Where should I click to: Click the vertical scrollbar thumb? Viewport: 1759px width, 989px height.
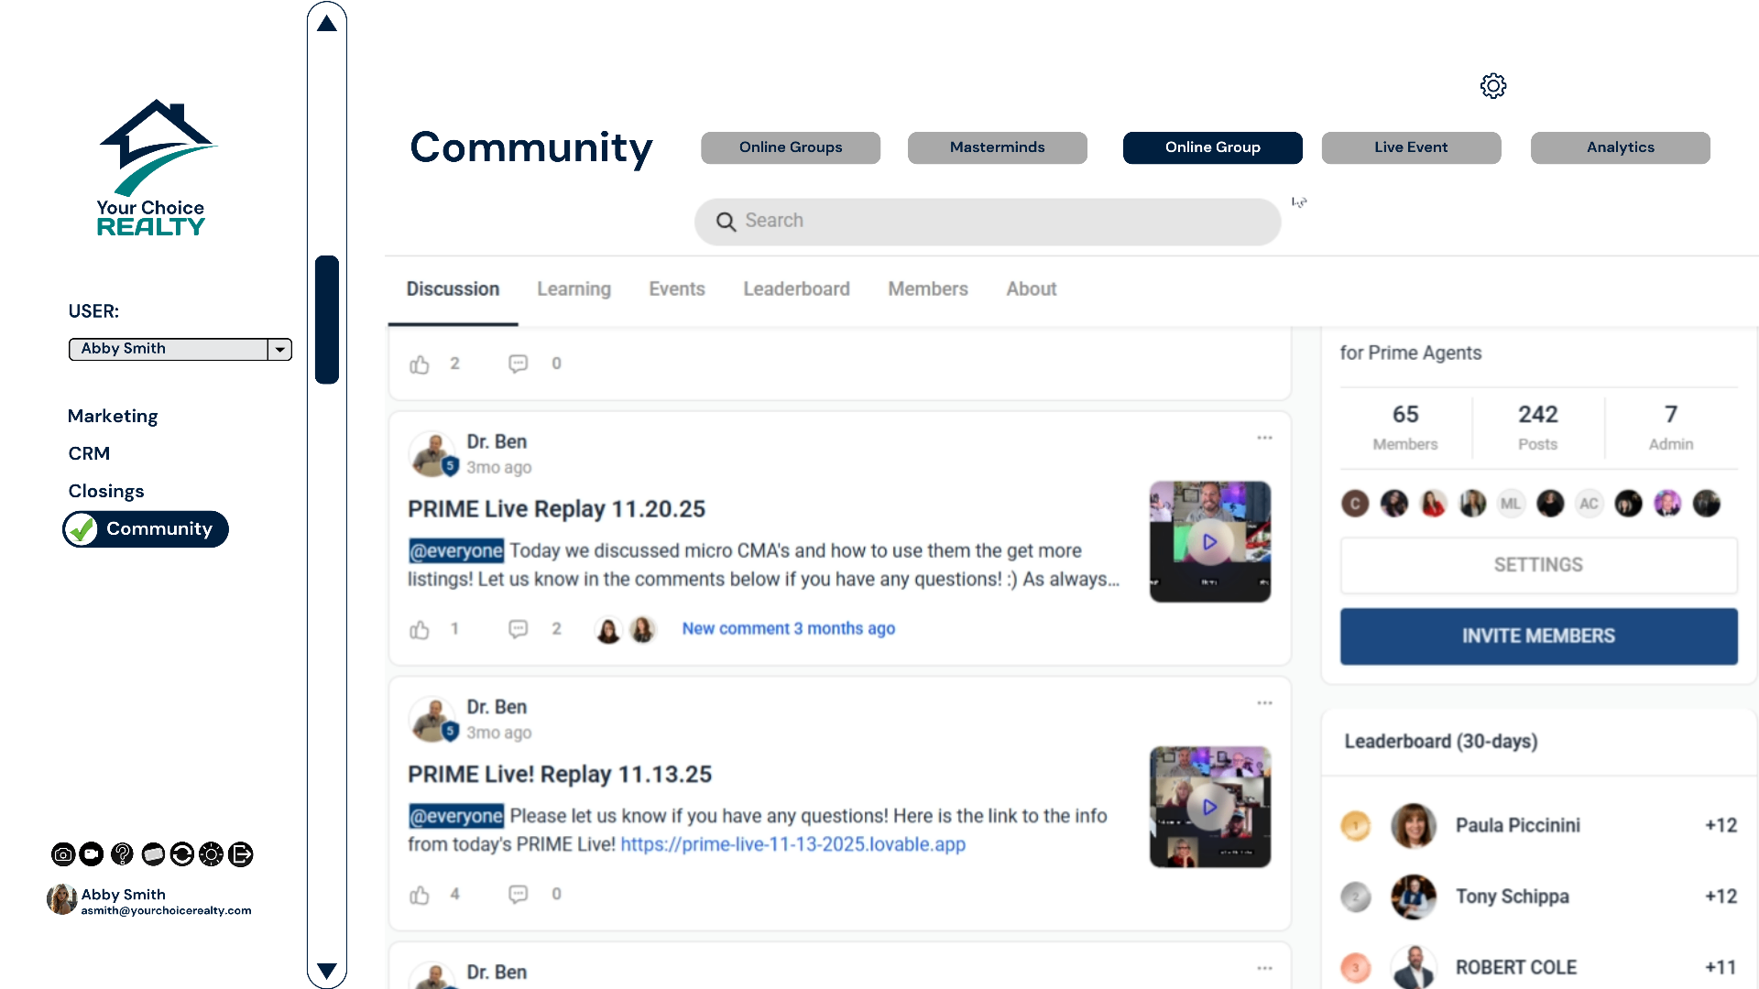(x=327, y=320)
